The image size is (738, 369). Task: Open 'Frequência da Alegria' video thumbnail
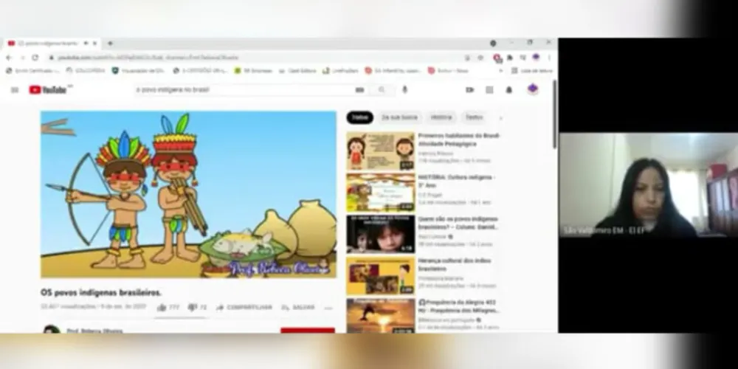tap(381, 316)
